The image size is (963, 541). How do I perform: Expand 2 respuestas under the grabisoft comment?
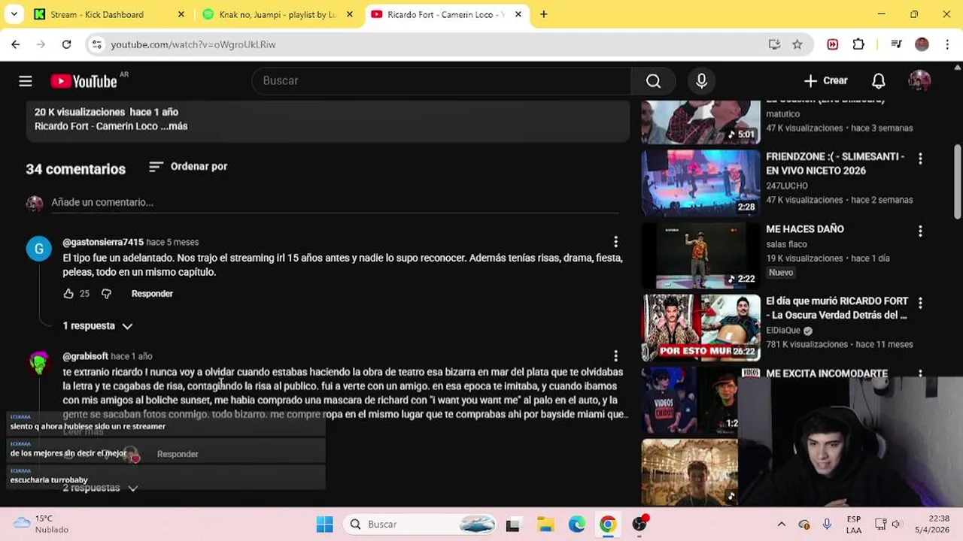100,488
